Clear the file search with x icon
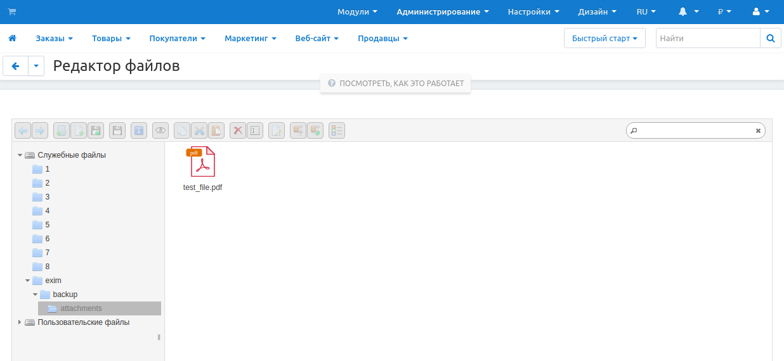The image size is (784, 361). [758, 130]
